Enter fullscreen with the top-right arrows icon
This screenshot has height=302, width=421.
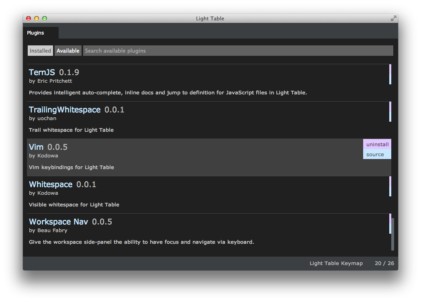(x=393, y=18)
